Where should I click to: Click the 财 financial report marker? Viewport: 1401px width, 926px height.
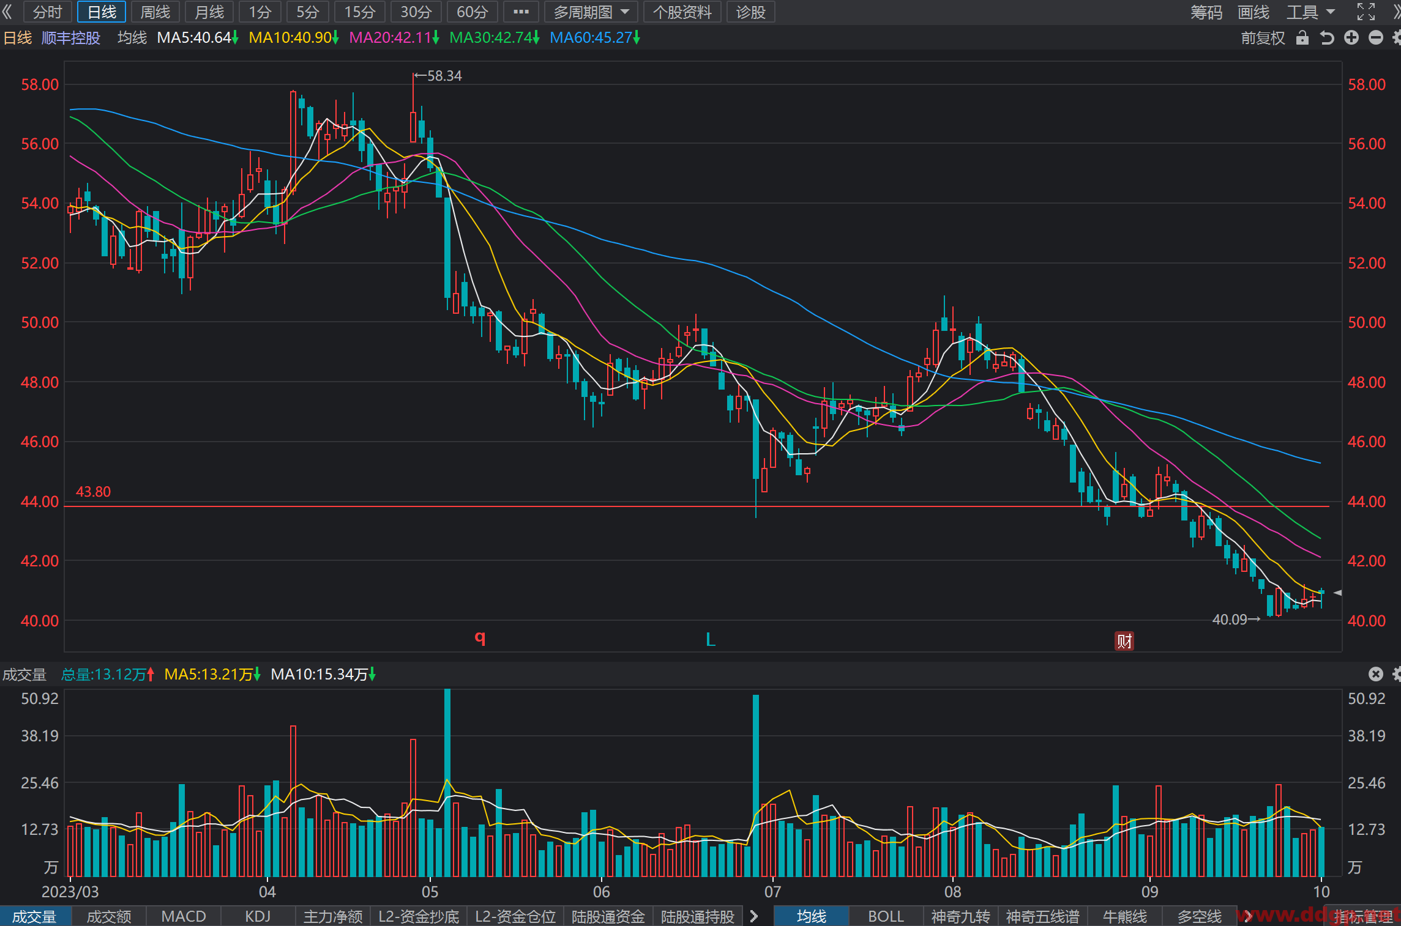tap(1124, 641)
